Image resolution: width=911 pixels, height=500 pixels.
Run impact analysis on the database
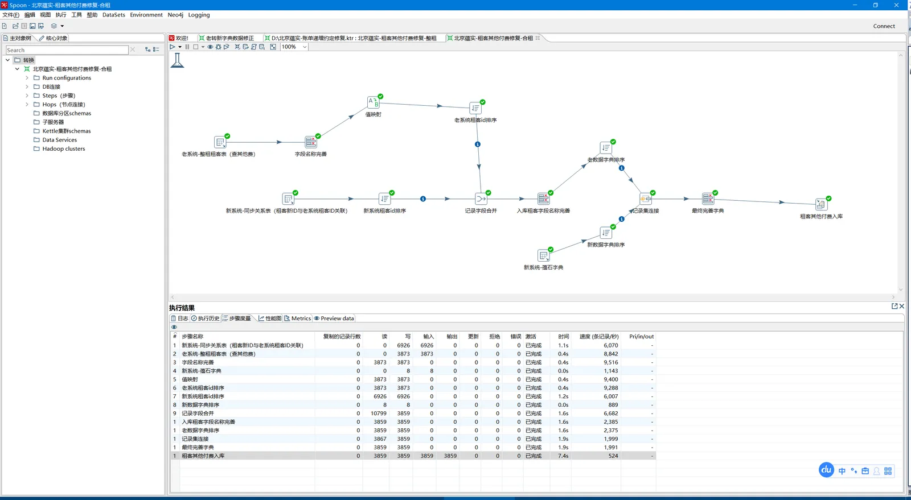245,47
